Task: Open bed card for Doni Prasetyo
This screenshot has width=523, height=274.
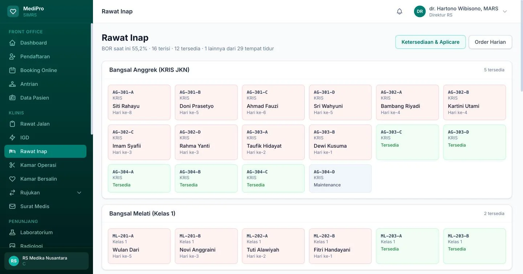Action: coord(206,102)
